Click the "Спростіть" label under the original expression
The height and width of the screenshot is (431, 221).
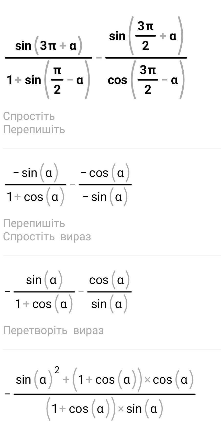29,116
